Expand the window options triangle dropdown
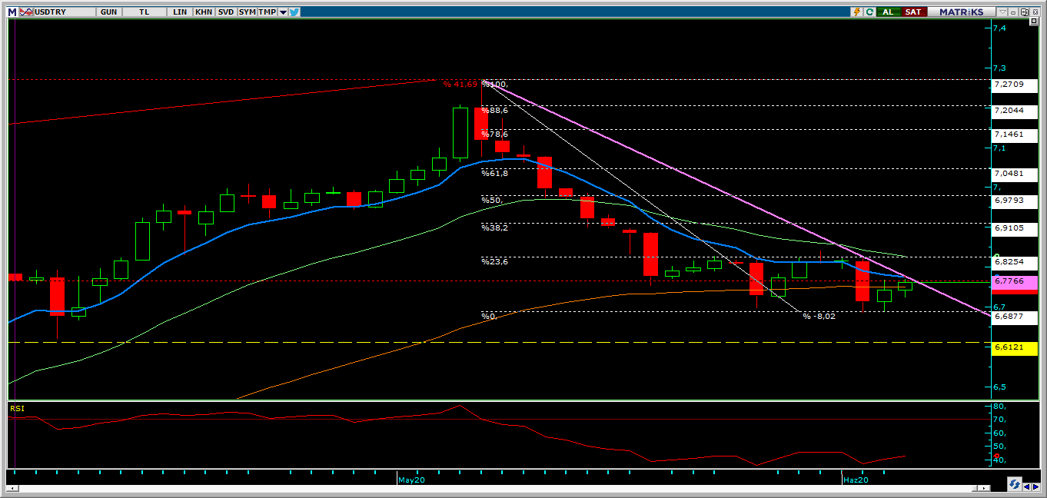The image size is (1047, 498). 1002,12
